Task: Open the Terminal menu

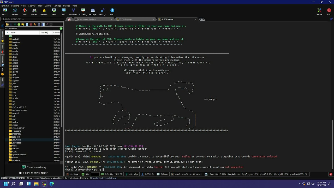Action: pyautogui.click(x=5, y=5)
